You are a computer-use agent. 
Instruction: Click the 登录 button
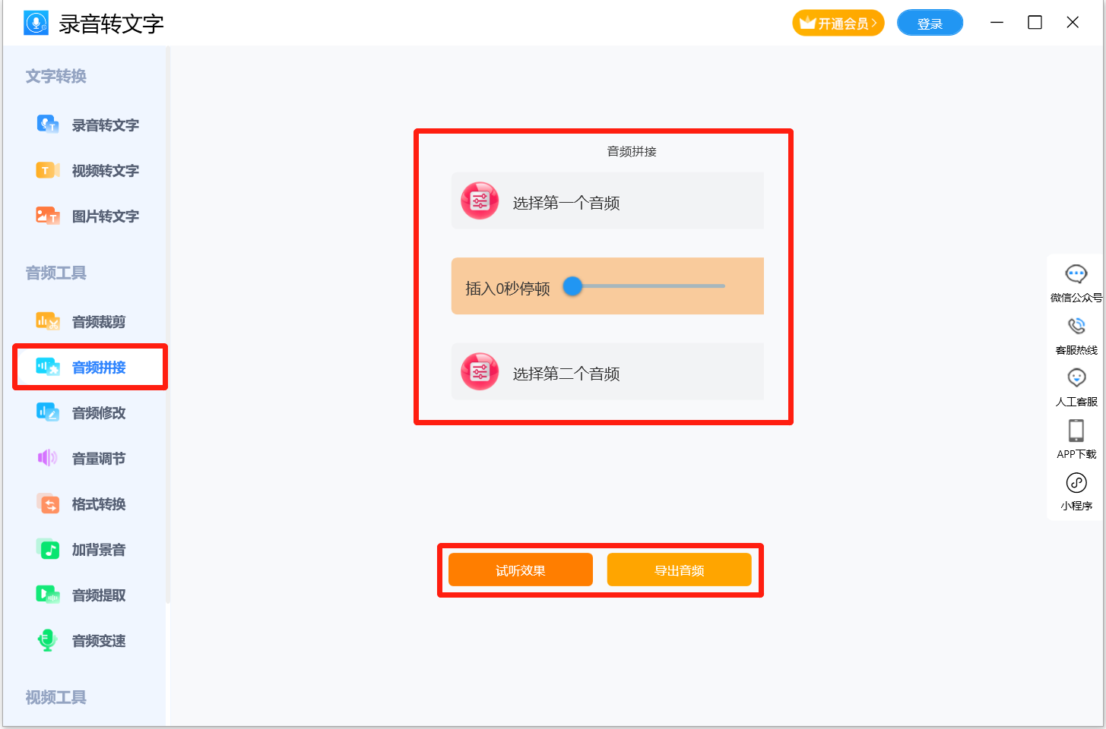[x=930, y=24]
